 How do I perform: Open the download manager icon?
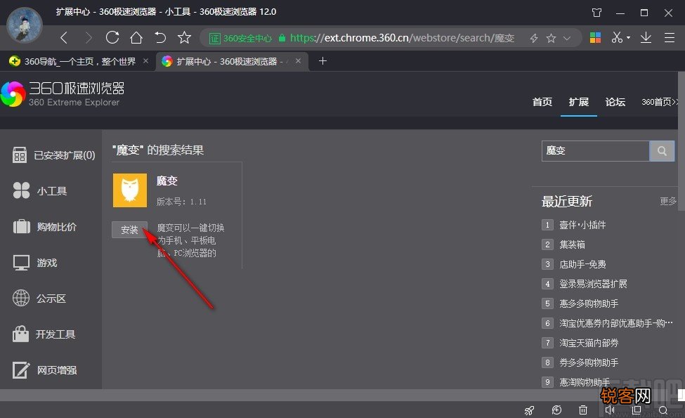coord(648,36)
